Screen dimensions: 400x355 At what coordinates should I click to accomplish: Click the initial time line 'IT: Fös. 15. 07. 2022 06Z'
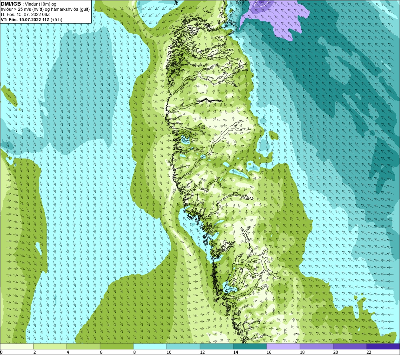pos(25,14)
